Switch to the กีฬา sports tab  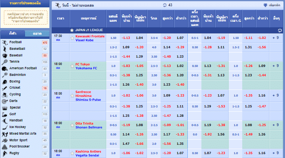pos(13,34)
